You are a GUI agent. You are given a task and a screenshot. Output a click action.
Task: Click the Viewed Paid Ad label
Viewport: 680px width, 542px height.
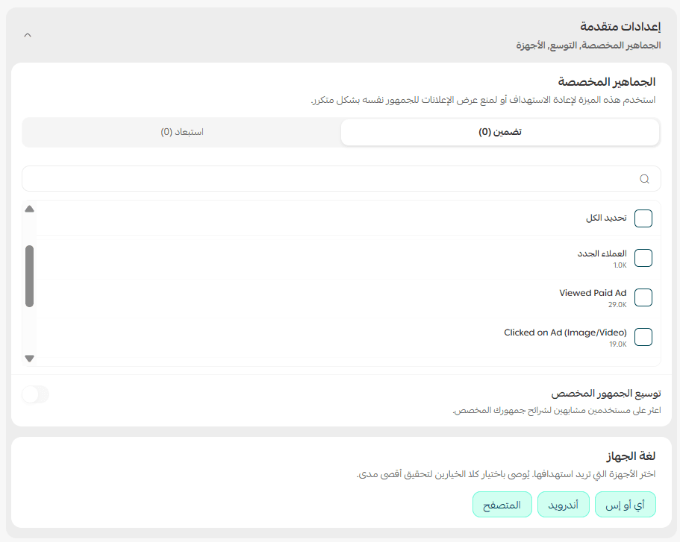(593, 293)
